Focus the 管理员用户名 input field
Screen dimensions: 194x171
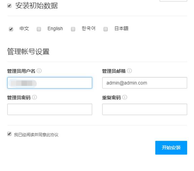tap(50, 83)
